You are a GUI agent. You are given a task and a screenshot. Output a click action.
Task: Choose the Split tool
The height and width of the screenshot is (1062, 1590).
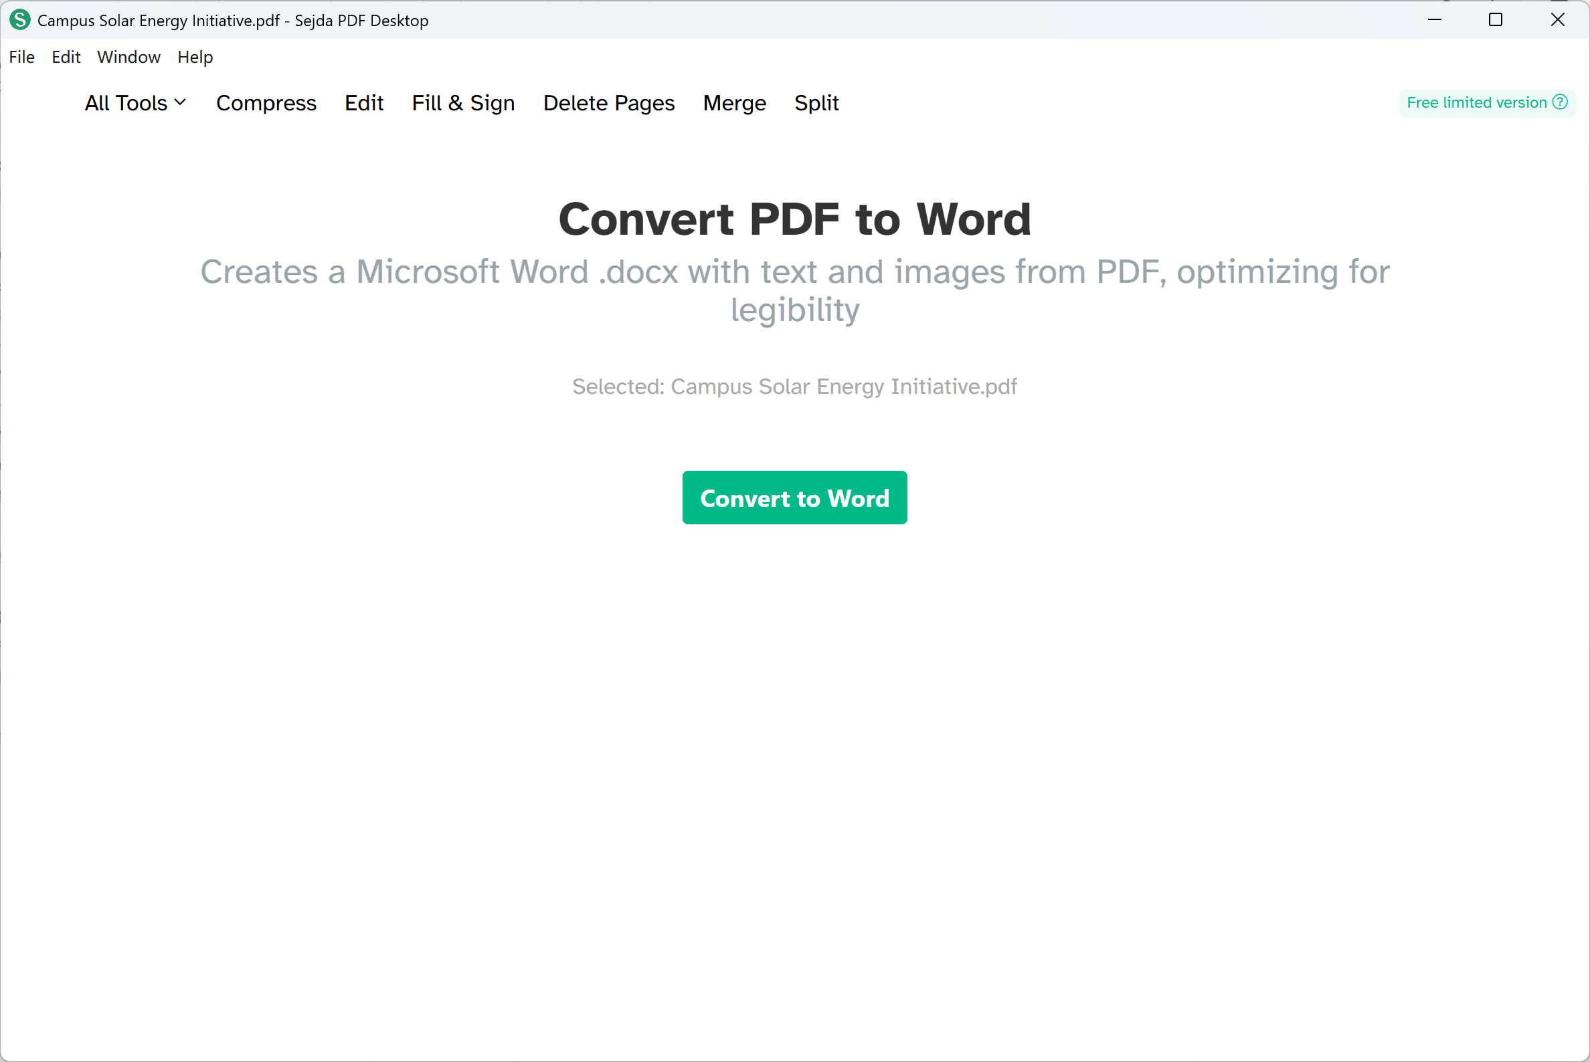coord(816,103)
